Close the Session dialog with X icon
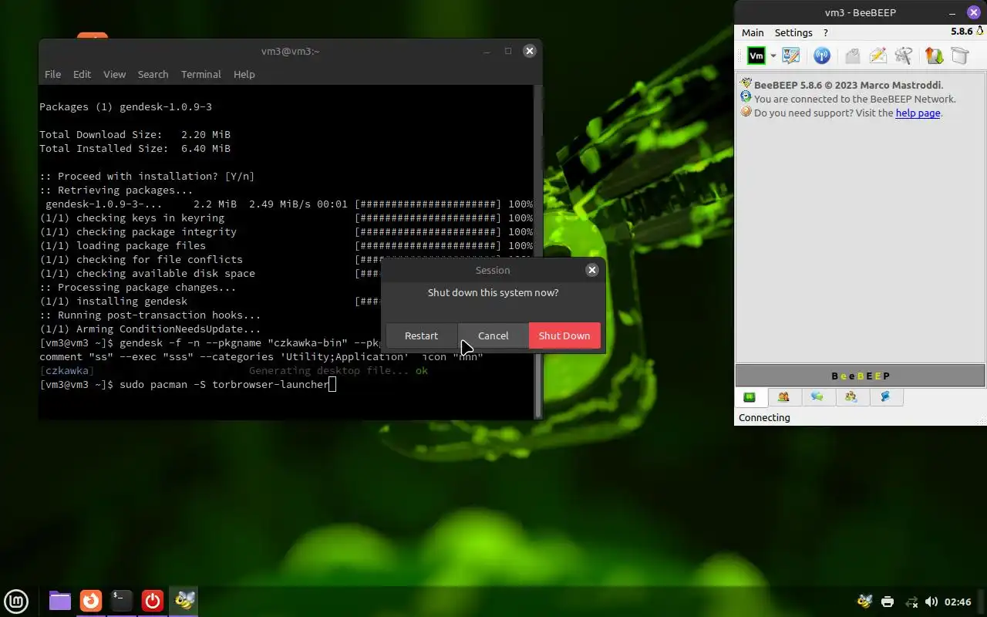Screen dimensions: 987x617 click(592, 270)
